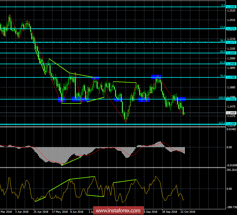Click the 3 Apr 2018 date label
The image size is (237, 215).
22,212
